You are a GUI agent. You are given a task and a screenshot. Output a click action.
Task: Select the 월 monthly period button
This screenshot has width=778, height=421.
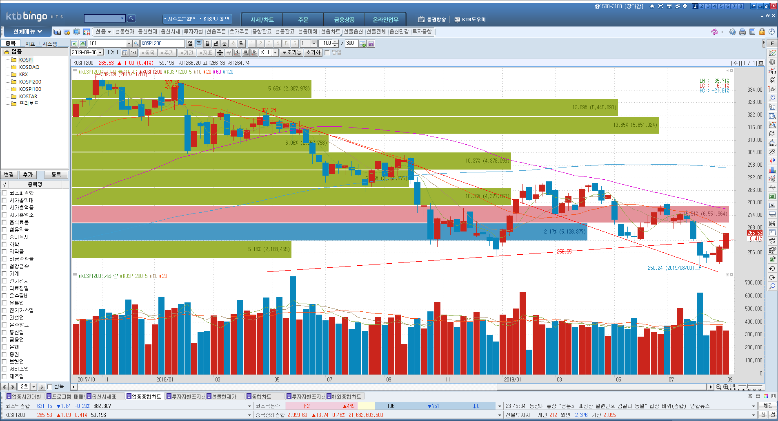click(x=207, y=43)
